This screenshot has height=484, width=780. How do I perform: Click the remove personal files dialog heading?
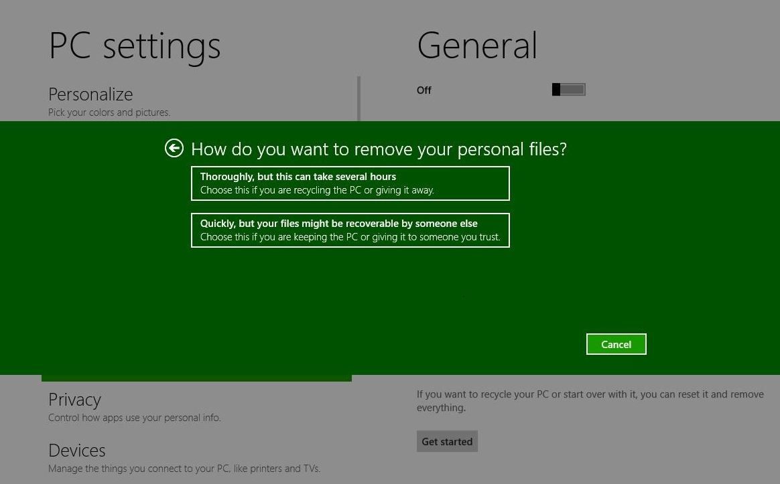[x=379, y=149]
